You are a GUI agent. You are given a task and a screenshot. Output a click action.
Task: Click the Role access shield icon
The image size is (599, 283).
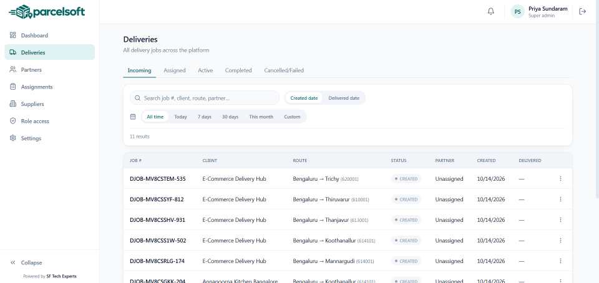pyautogui.click(x=13, y=121)
